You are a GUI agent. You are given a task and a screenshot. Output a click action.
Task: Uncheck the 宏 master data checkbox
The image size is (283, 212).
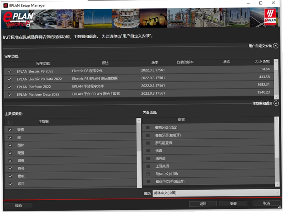[10, 138]
